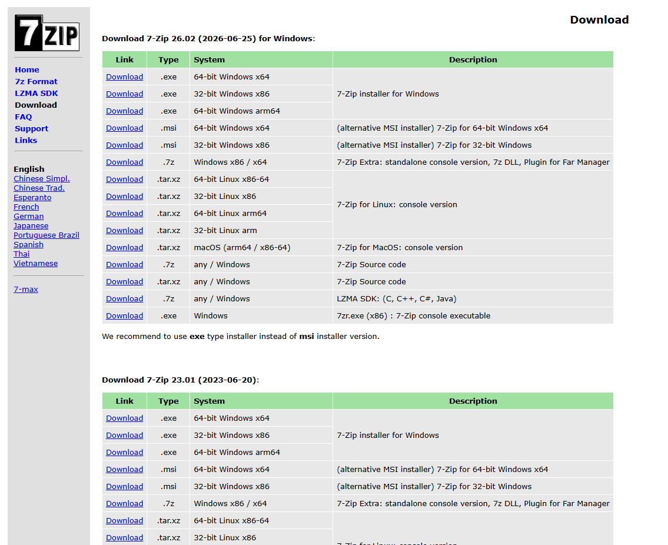This screenshot has height=545, width=668.
Task: Open the LZMA SDK page
Action: pos(36,93)
